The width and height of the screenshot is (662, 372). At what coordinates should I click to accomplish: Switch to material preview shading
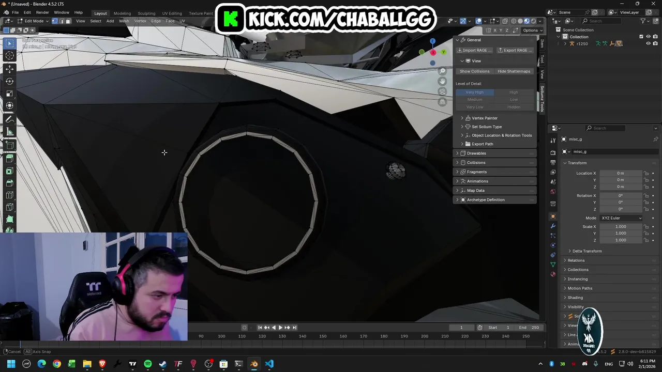pyautogui.click(x=527, y=21)
